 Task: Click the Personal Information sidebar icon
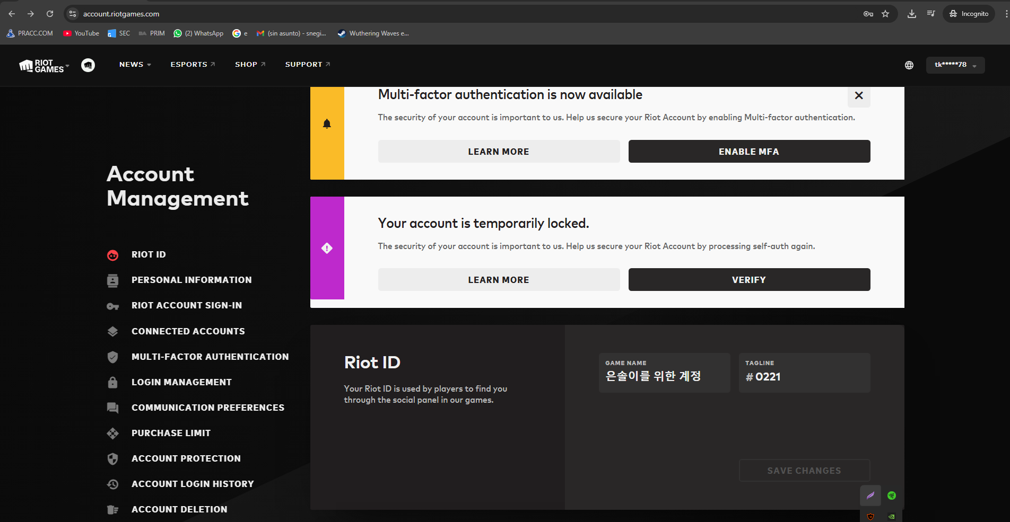point(113,280)
